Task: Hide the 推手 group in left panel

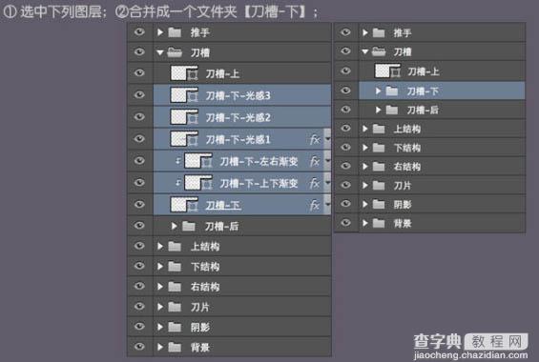Action: tap(139, 31)
